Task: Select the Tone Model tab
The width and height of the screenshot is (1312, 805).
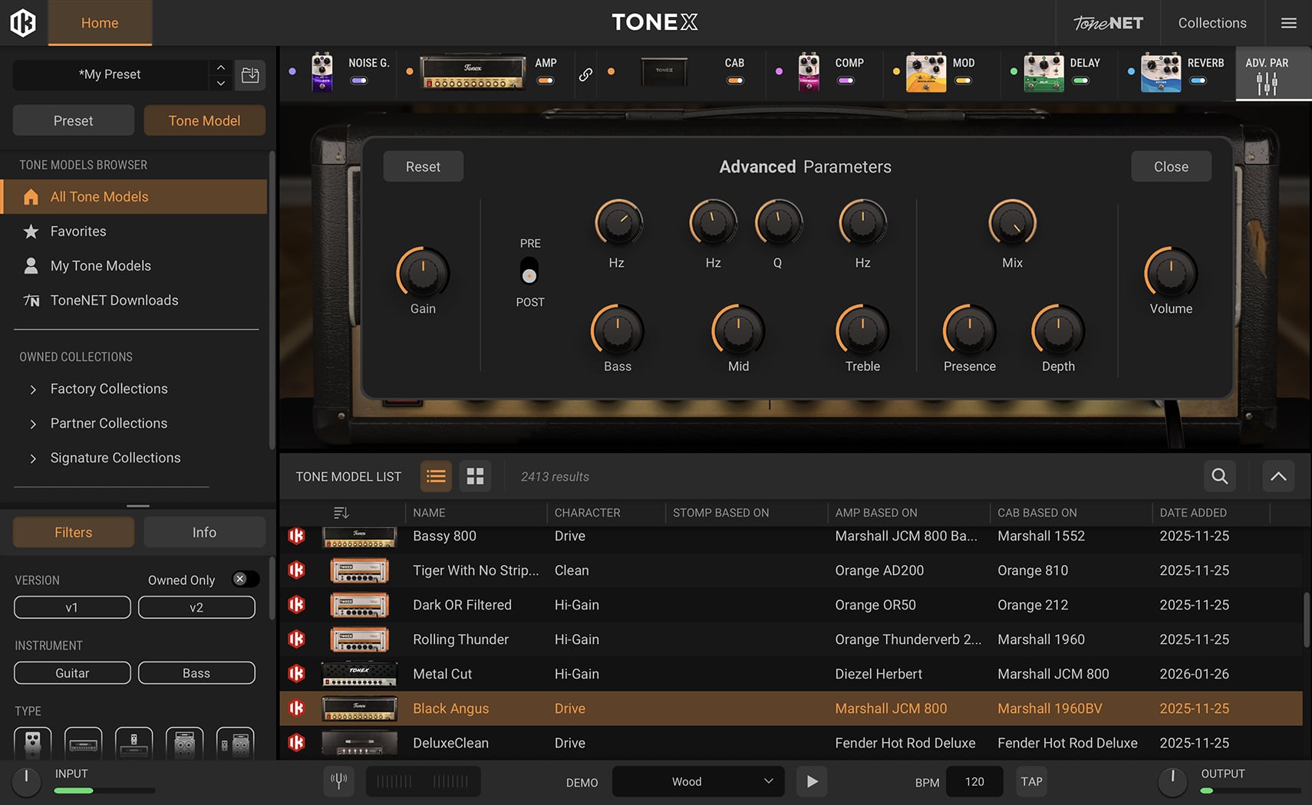Action: coord(204,120)
